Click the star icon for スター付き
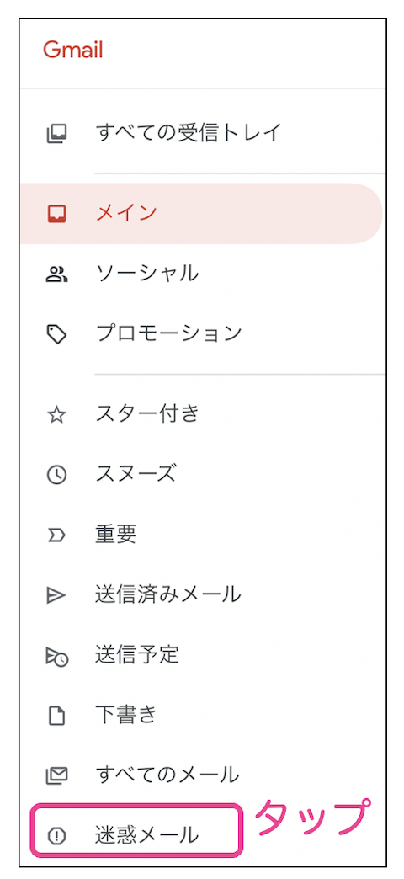Image resolution: width=404 pixels, height=879 pixels. point(56,415)
